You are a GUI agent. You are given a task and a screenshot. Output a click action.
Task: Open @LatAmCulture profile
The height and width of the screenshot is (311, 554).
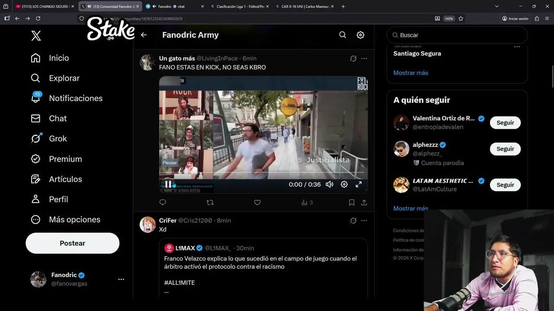(x=435, y=189)
